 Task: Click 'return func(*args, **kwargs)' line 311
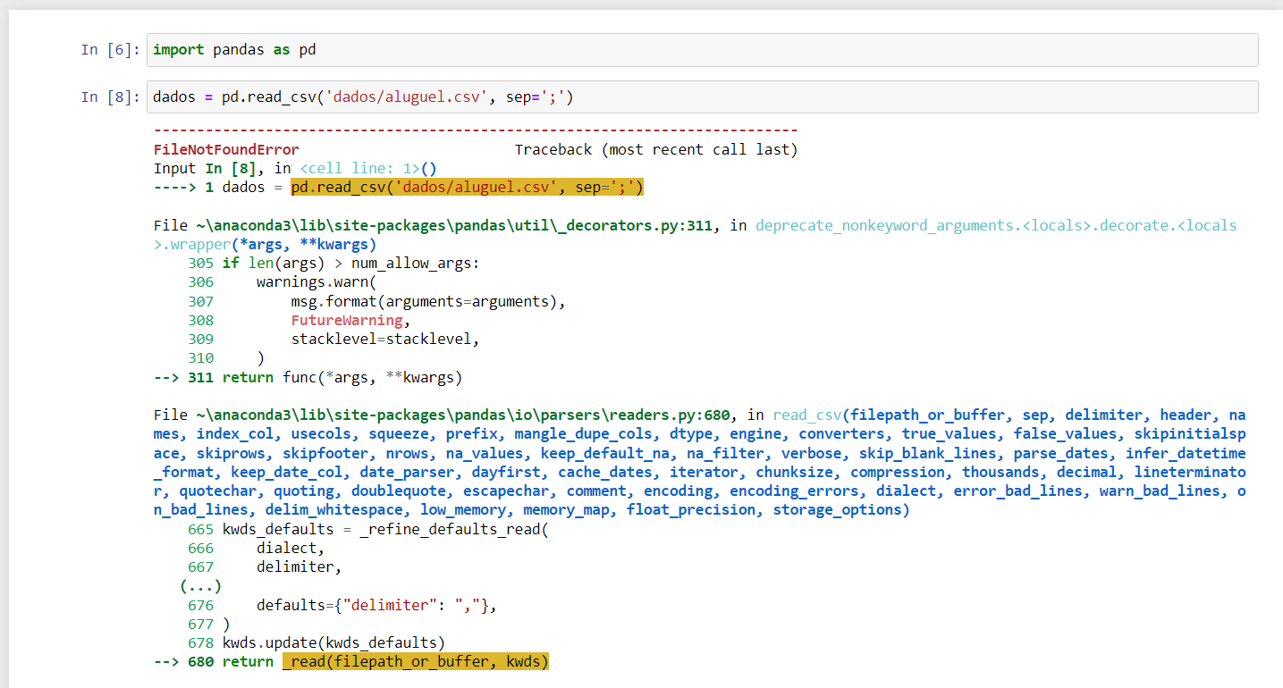[342, 377]
